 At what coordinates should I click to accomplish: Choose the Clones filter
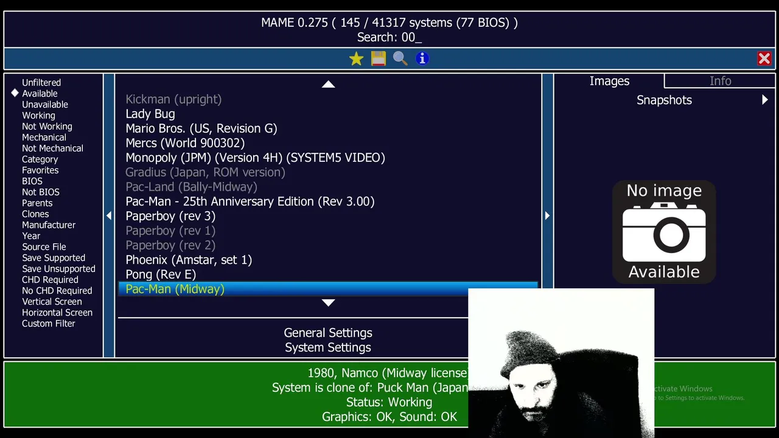tap(35, 214)
